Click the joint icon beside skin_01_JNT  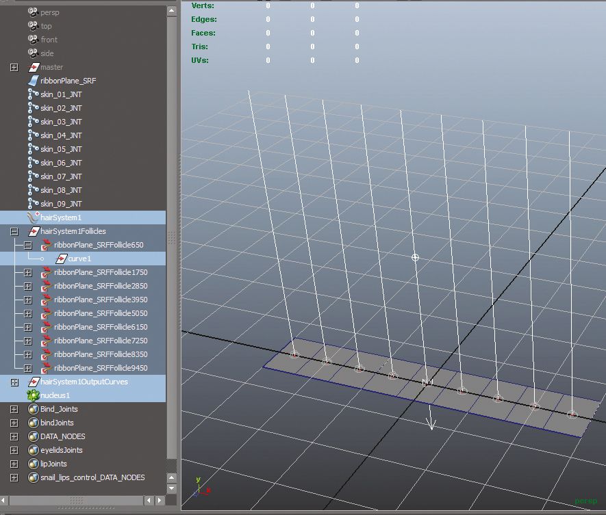30,94
